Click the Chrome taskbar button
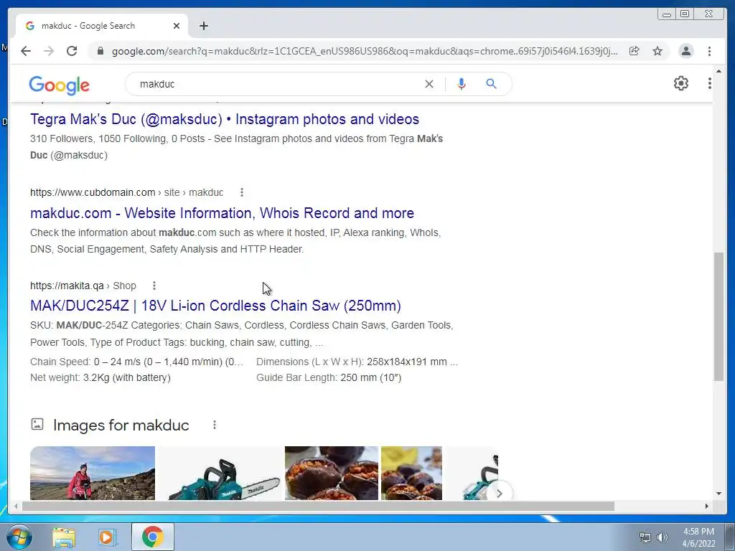This screenshot has width=735, height=551. pyautogui.click(x=153, y=537)
